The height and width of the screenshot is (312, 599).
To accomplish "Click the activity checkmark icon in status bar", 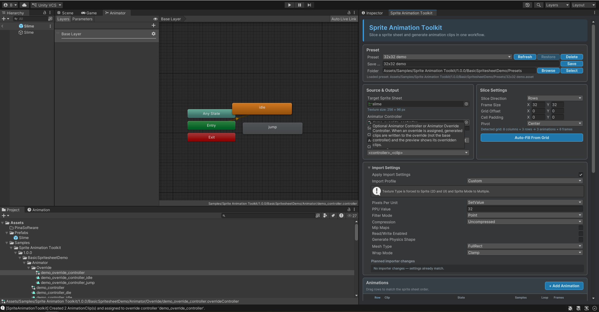I will click(x=595, y=308).
